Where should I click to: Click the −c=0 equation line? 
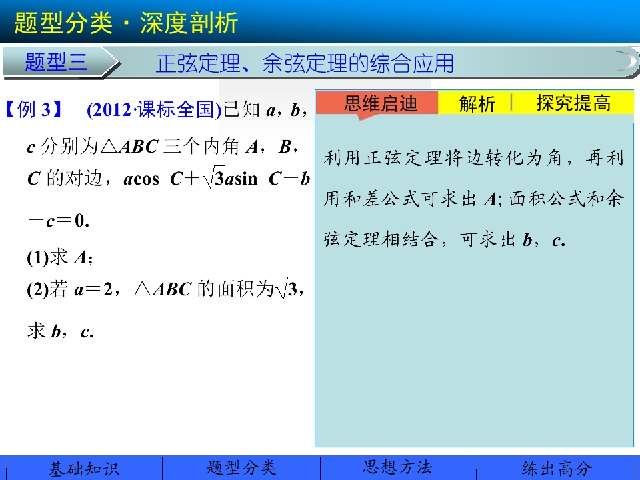[x=59, y=221]
